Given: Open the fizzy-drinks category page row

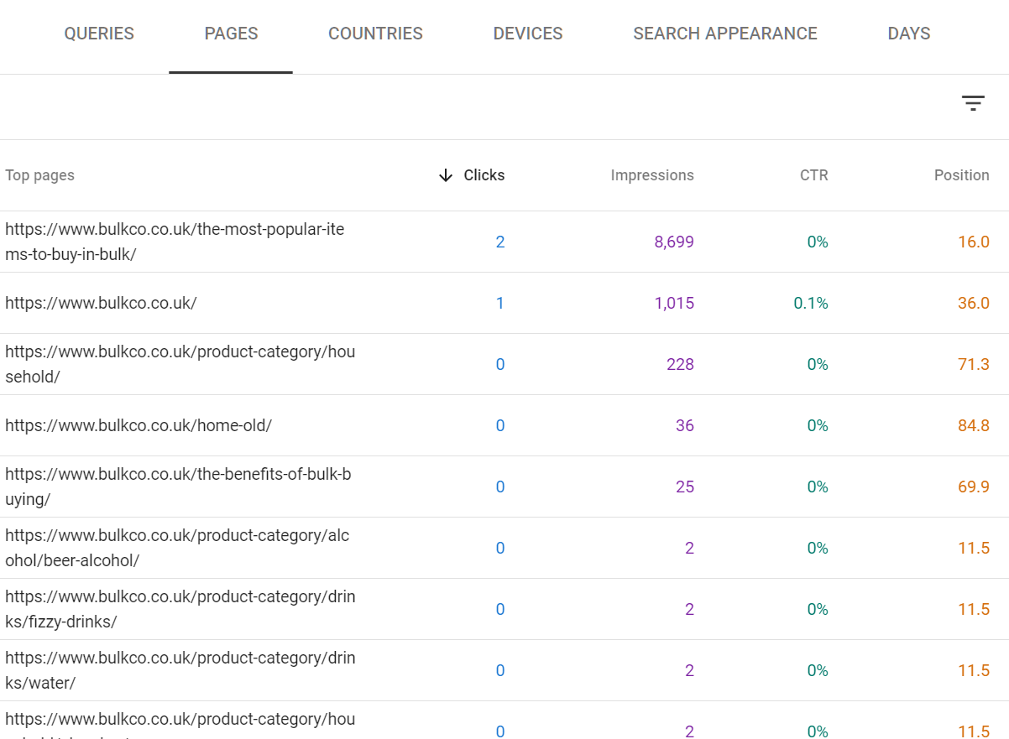Looking at the screenshot, I should pyautogui.click(x=180, y=609).
